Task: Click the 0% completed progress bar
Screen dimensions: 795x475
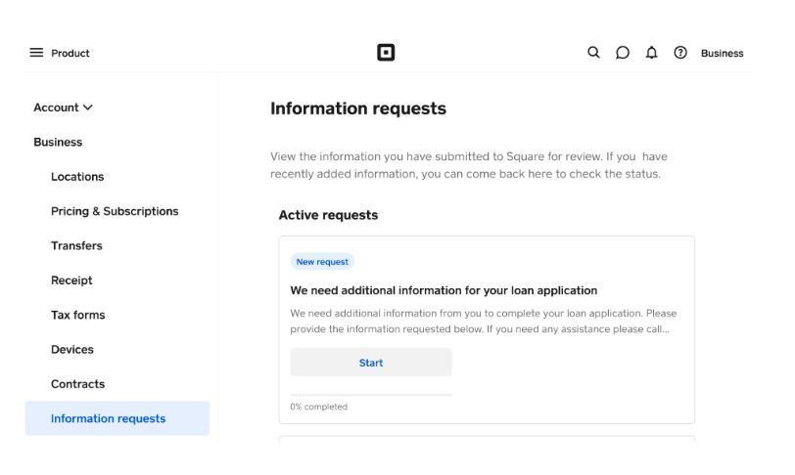Action: [371, 395]
